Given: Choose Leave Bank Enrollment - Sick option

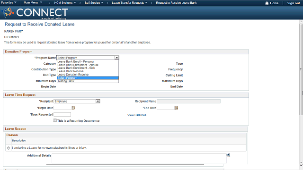Looking at the screenshot, I should point(76,68).
